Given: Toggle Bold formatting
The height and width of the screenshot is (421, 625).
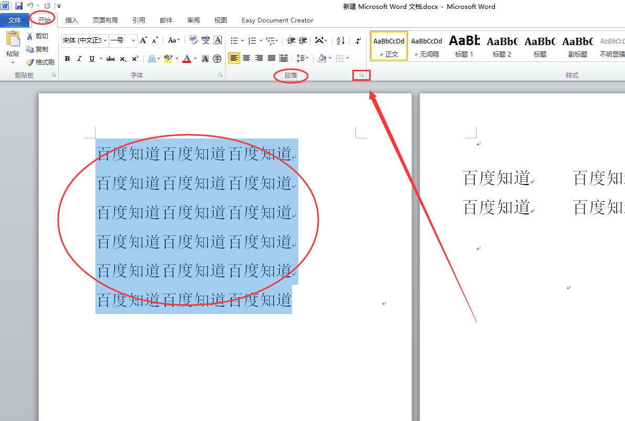Looking at the screenshot, I should (67, 59).
